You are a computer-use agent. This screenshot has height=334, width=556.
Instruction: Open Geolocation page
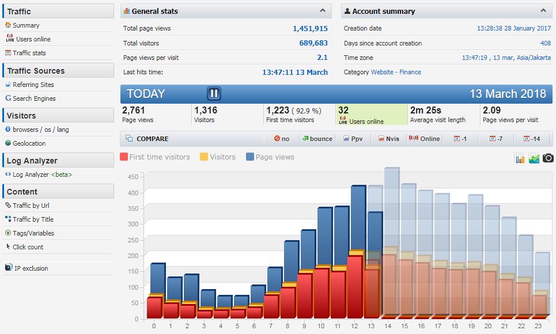(29, 143)
